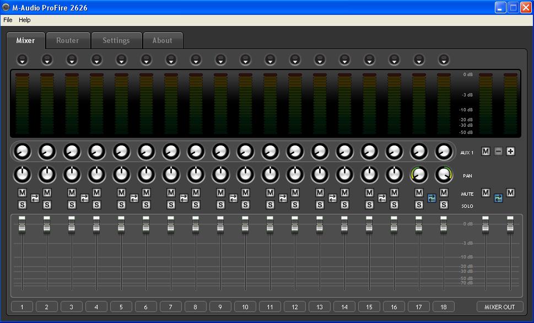Open the source dropdown above channel 1

pos(22,60)
